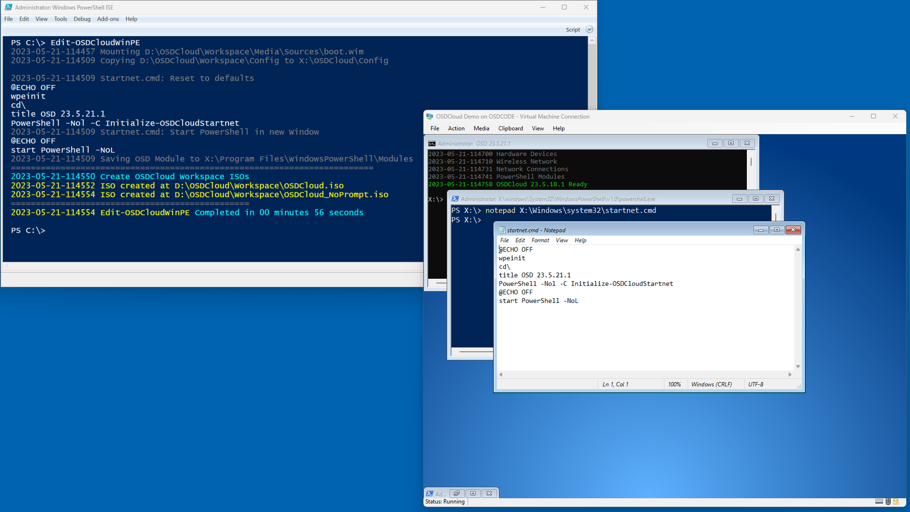The width and height of the screenshot is (910, 512).
Task: Click the PowerShell icon in powershell.exe title bar
Action: 455,199
